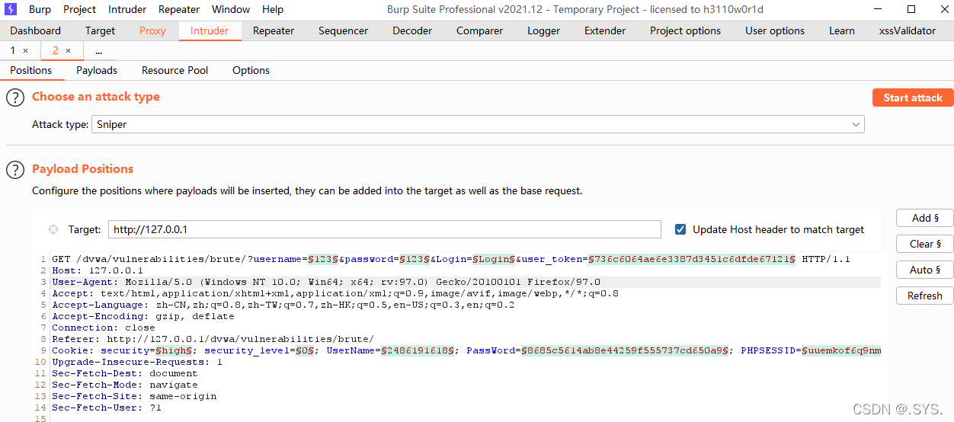Screen dimensions: 954x422
Task: Click the Start attack button
Action: coord(913,98)
